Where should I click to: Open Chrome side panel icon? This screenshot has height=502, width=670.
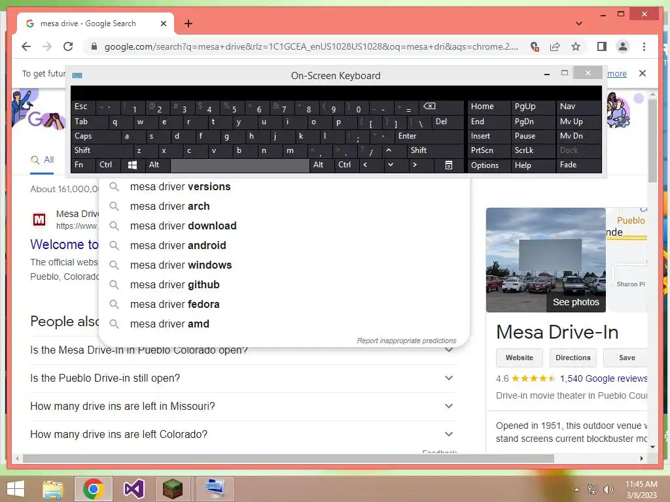(602, 46)
